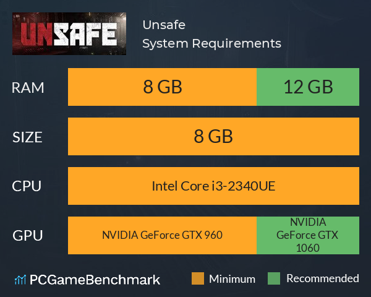The image size is (371, 297).
Task: Select the NVIDIA GeForce GTX 960 bar
Action: point(162,235)
